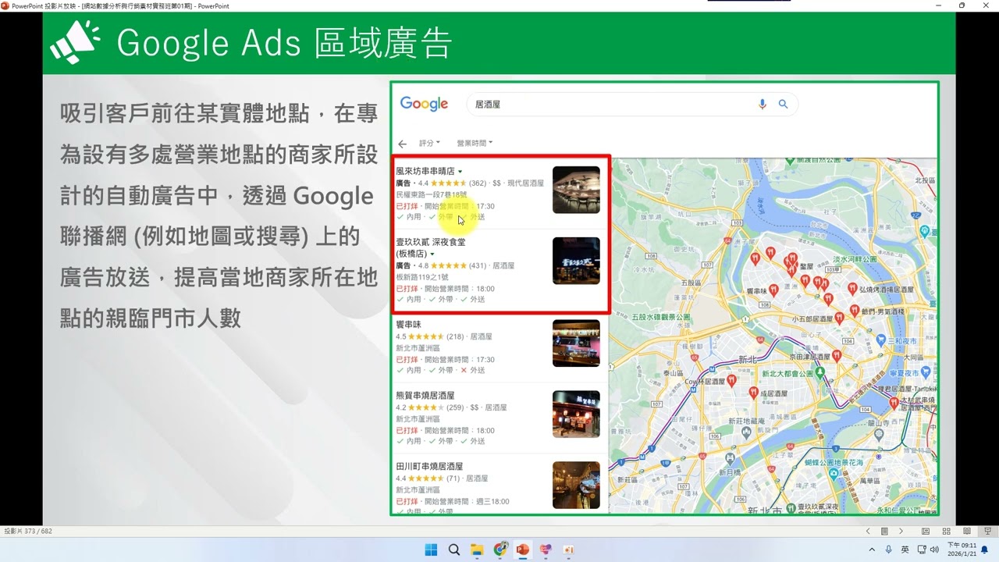Switch to Slide Sorter view
This screenshot has width=999, height=562.
(x=946, y=531)
